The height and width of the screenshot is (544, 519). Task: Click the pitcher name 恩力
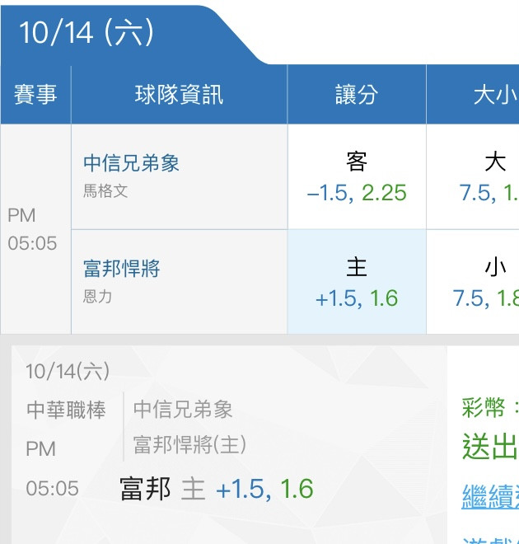pyautogui.click(x=97, y=297)
